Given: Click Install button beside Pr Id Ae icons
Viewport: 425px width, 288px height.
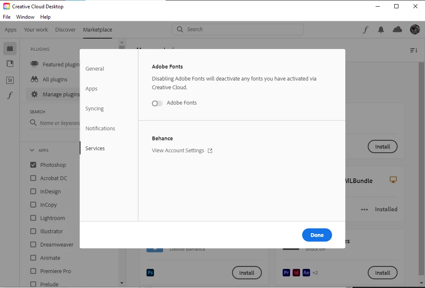Looking at the screenshot, I should [382, 273].
